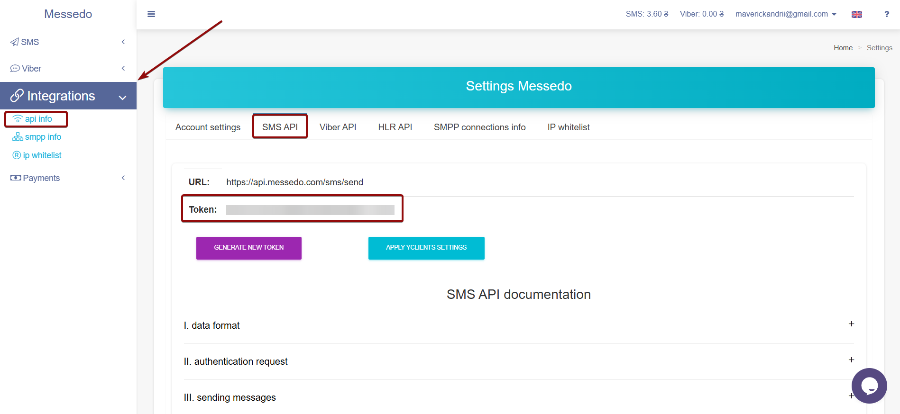900x414 pixels.
Task: Expand the Payments sidebar menu chevron
Action: tap(123, 178)
